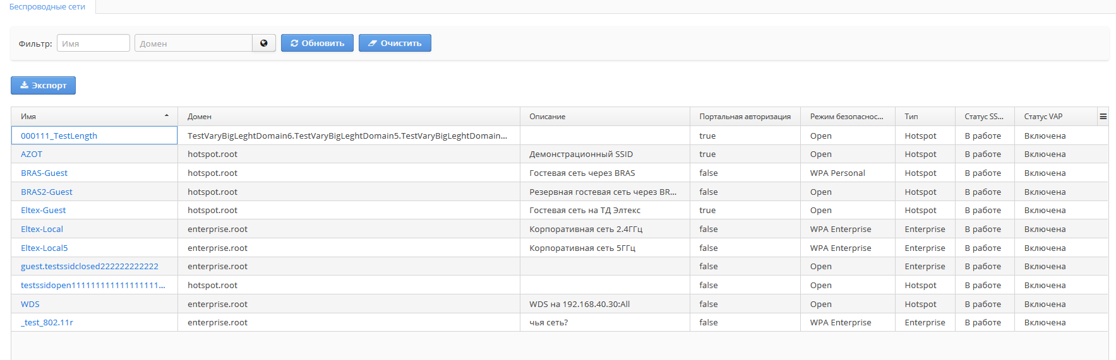Click the Описание column header
This screenshot has height=360, width=1116.
(547, 117)
